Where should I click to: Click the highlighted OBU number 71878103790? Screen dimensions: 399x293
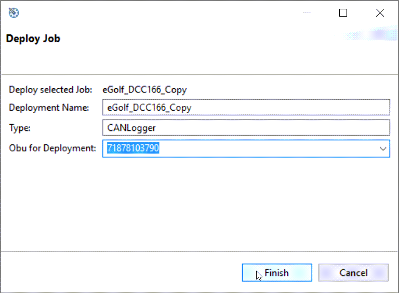click(133, 148)
